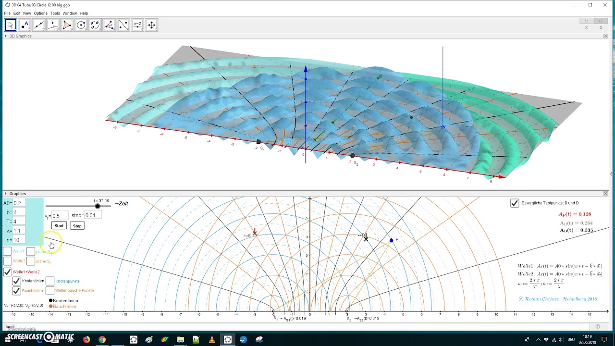Open the help icon under Undo
The image size is (615, 346).
point(586,28)
